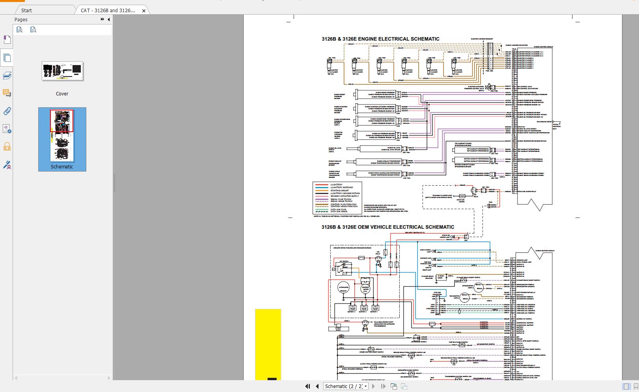Screen dimensions: 639x392
Task: Expand the panel with double-arrow button
Action: coord(102,19)
